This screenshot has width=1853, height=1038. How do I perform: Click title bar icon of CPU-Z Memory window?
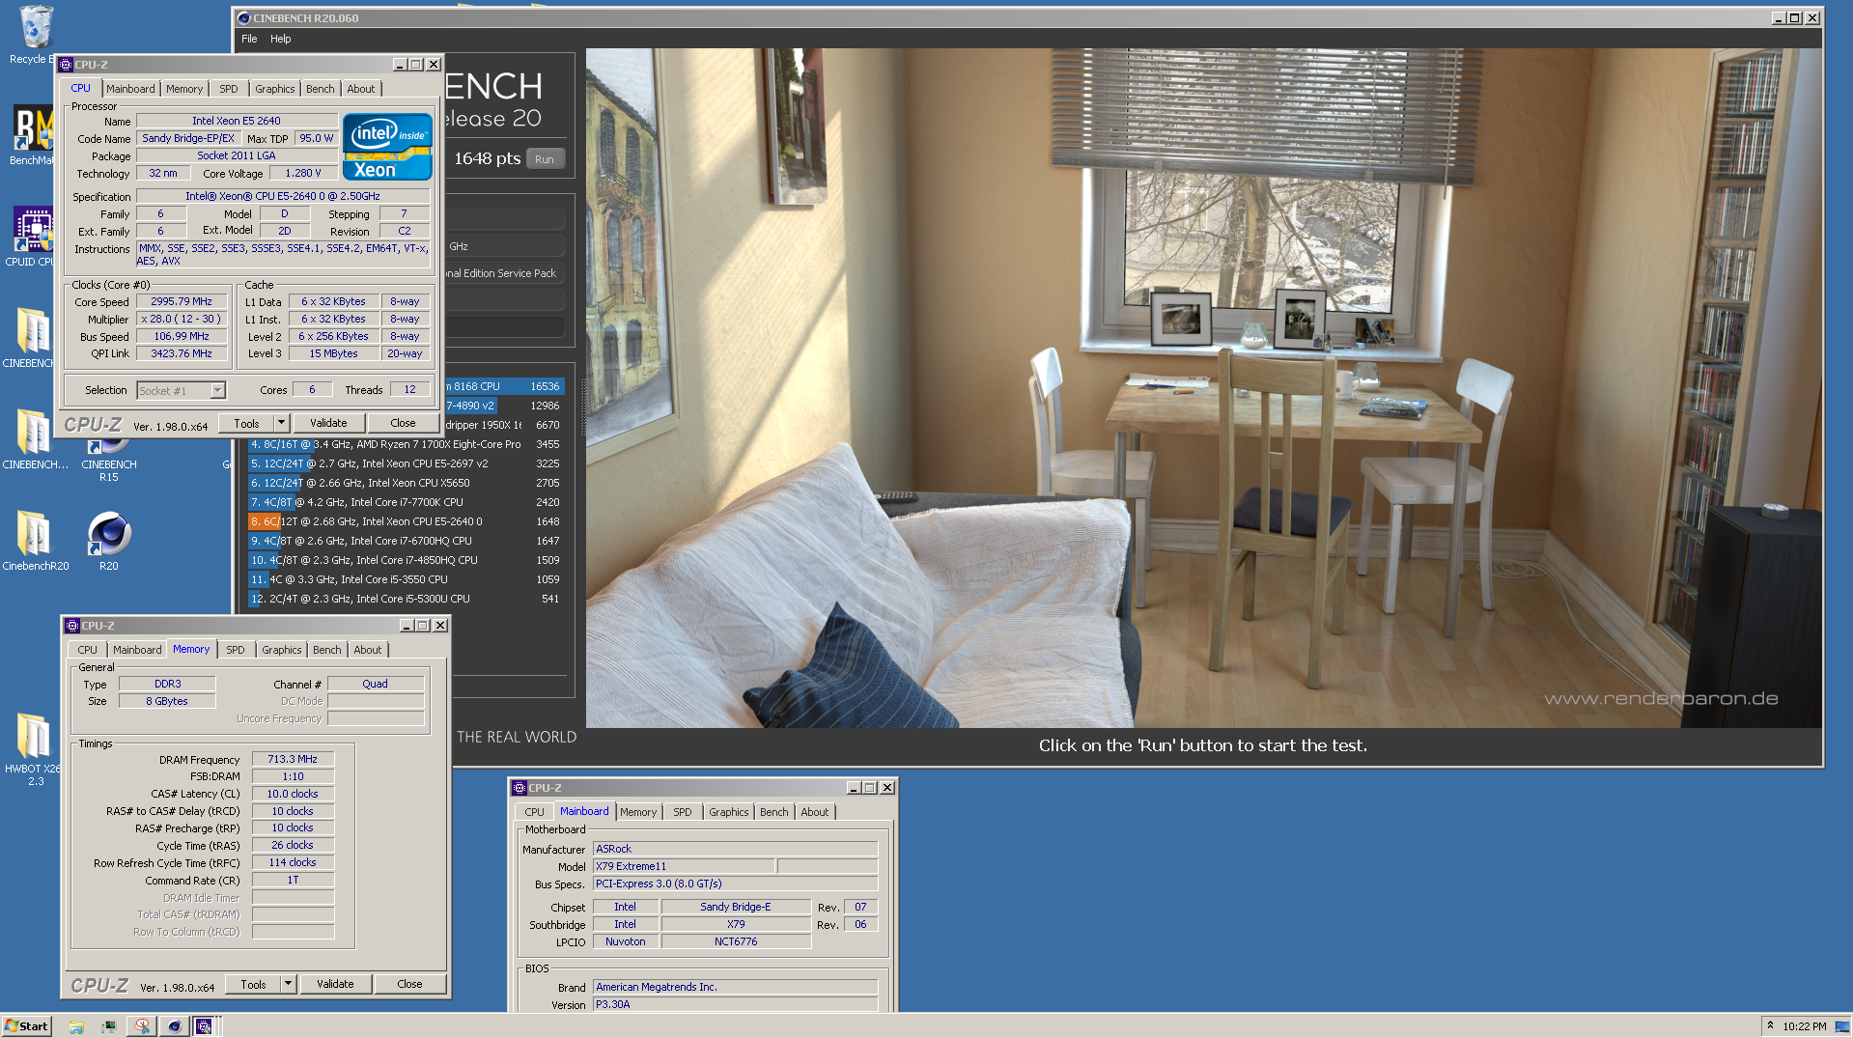[72, 626]
